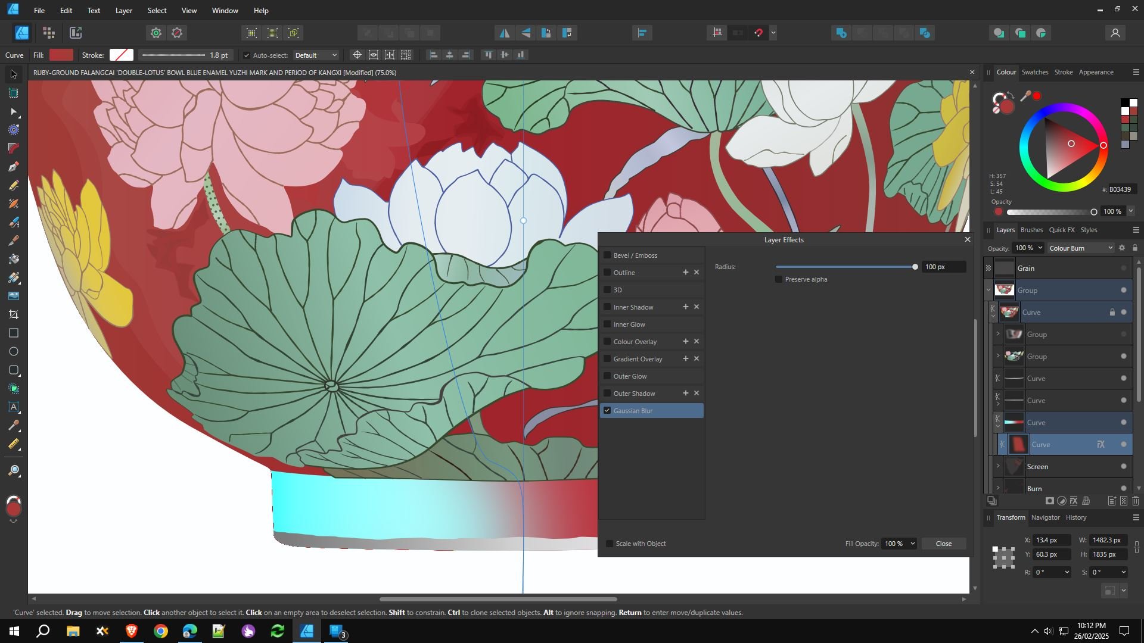Image resolution: width=1144 pixels, height=643 pixels.
Task: Add another Outline effect with plus
Action: coord(685,272)
